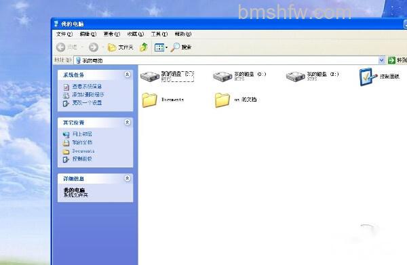Viewport: 407px width, 265px height.
Task: Click View system information link
Action: coord(87,86)
